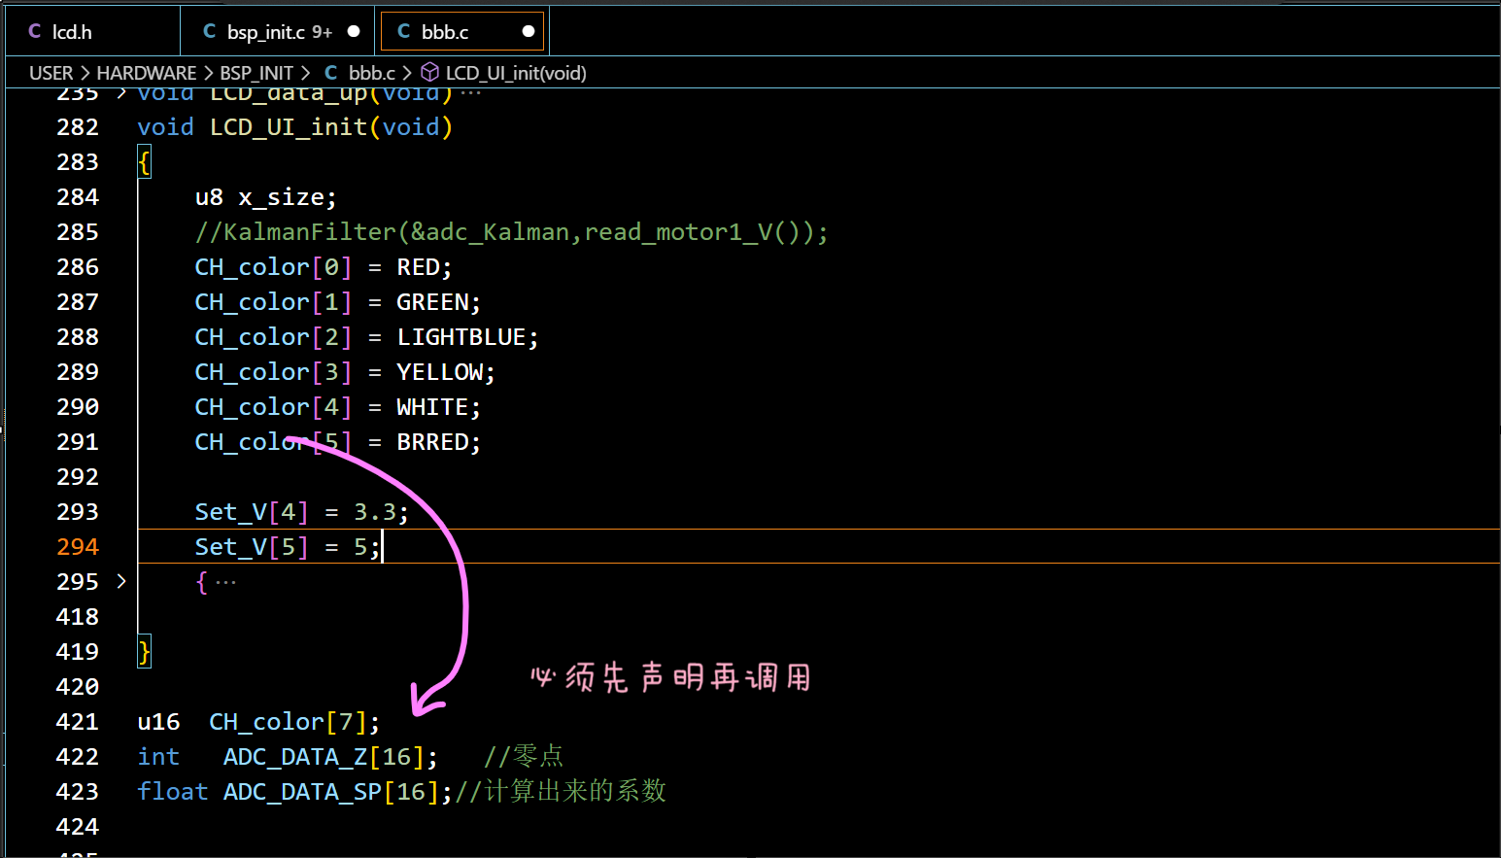Switch to the bsp_init.c tab
Screen dimensions: 1501x858
click(x=280, y=32)
